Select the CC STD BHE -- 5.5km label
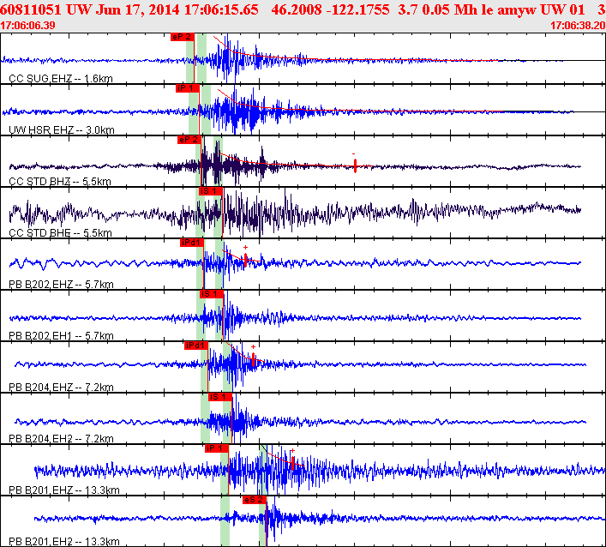The height and width of the screenshot is (547, 606). (x=60, y=233)
